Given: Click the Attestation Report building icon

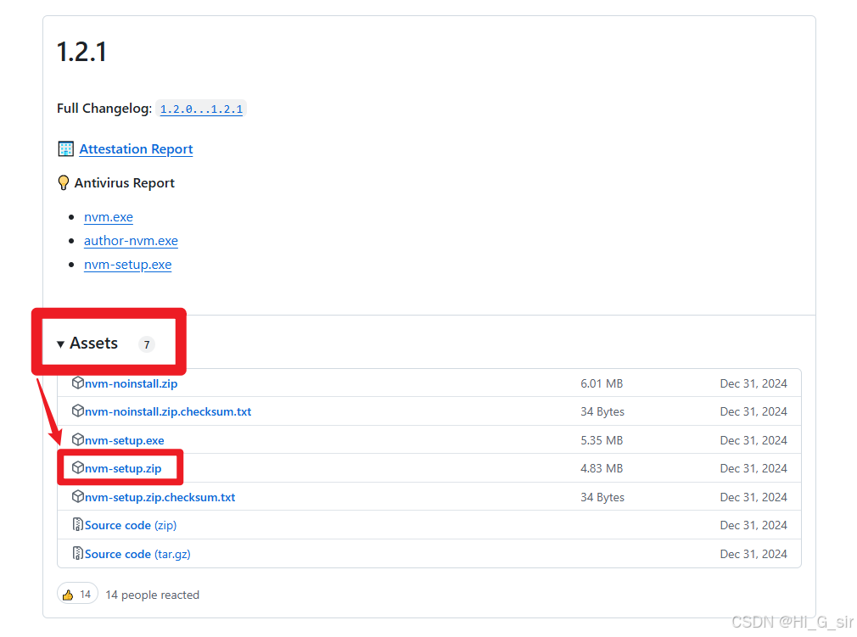Looking at the screenshot, I should (x=65, y=148).
